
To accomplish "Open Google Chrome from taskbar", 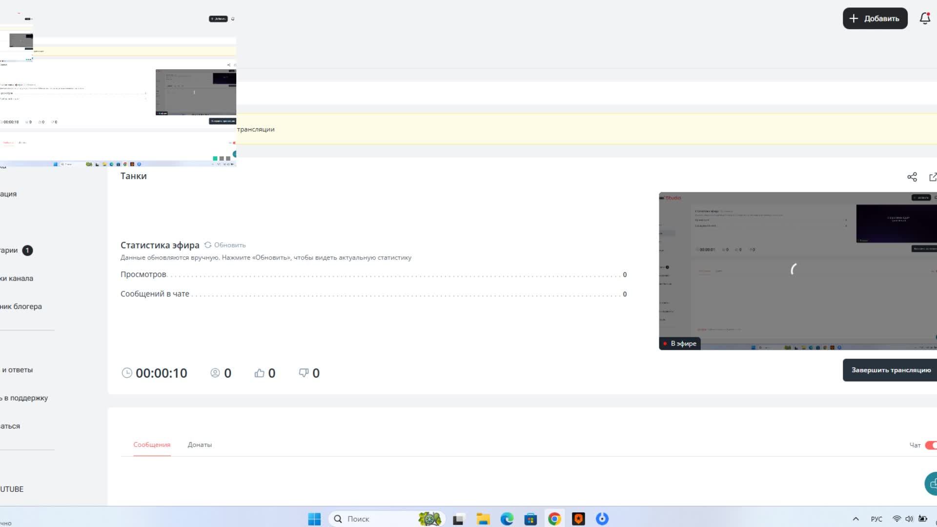I will click(x=554, y=519).
